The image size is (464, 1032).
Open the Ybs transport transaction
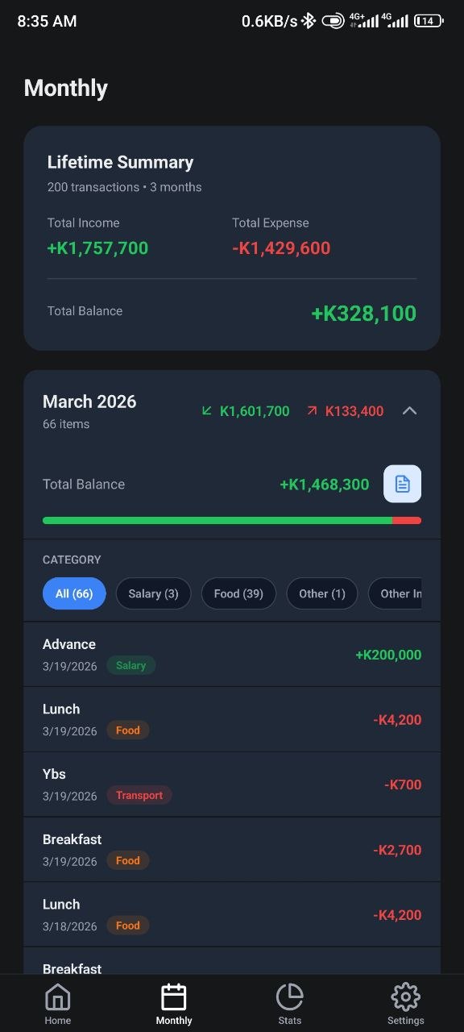point(232,784)
